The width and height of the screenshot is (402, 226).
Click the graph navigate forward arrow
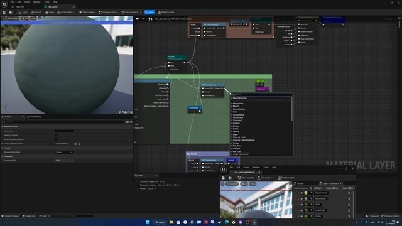coord(143,19)
